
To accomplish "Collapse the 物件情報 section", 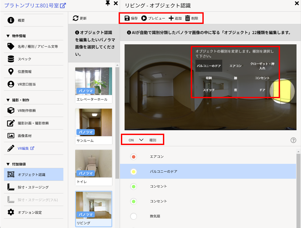I will click(8, 36).
